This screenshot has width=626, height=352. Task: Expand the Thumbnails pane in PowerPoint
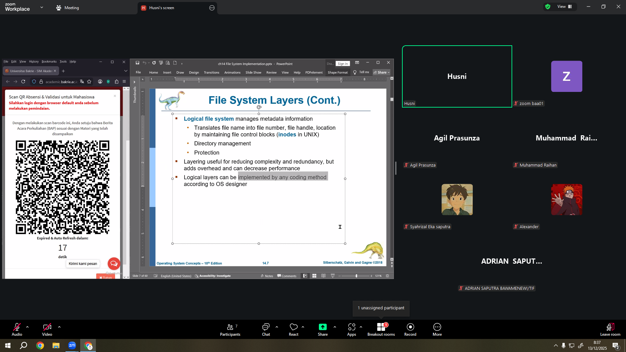134,82
